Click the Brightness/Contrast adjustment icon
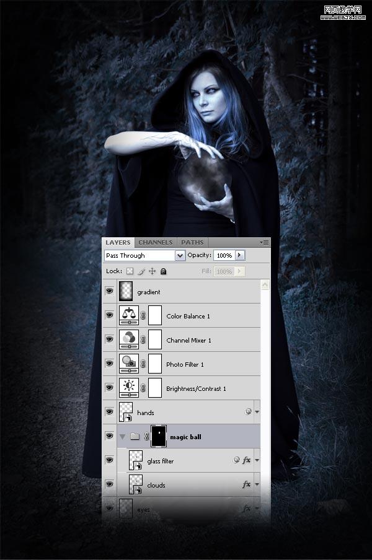 tap(129, 388)
